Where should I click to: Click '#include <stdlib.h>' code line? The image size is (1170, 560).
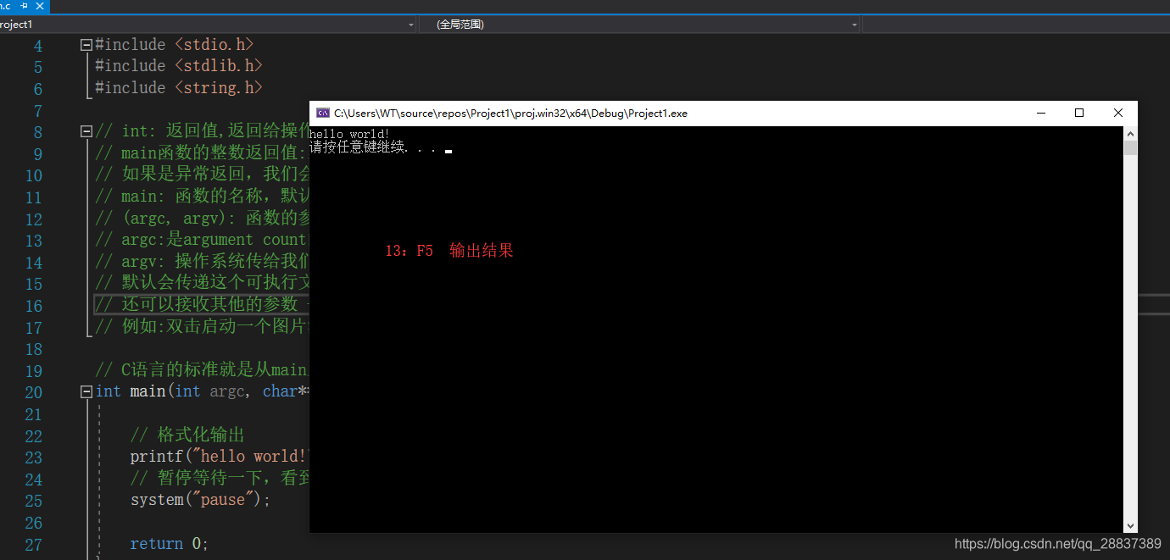point(178,65)
